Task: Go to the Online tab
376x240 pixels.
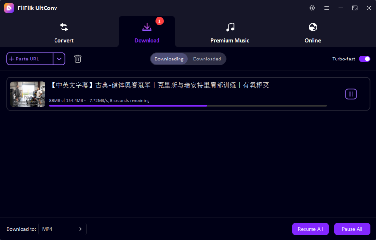Action: pos(313,32)
